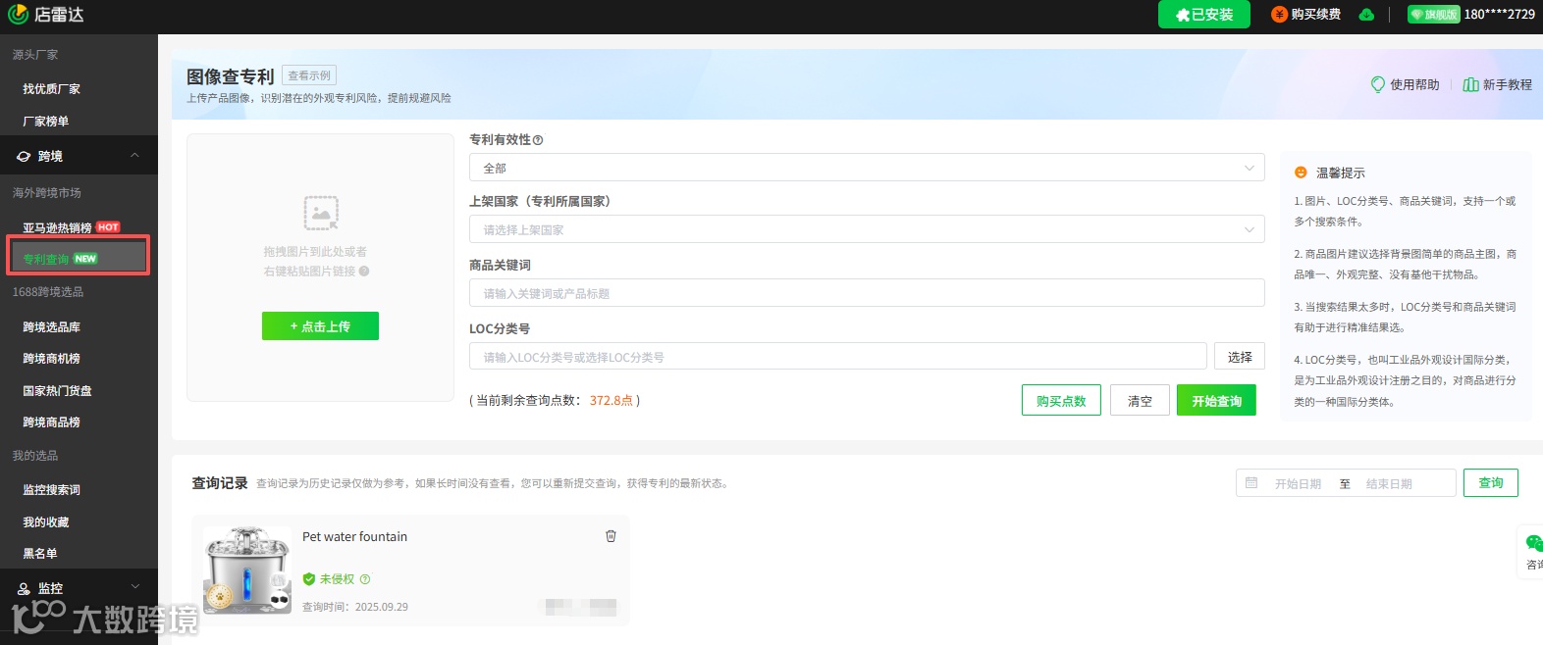Open 国家热门货盘 sidebar item
The image size is (1543, 645).
point(57,391)
